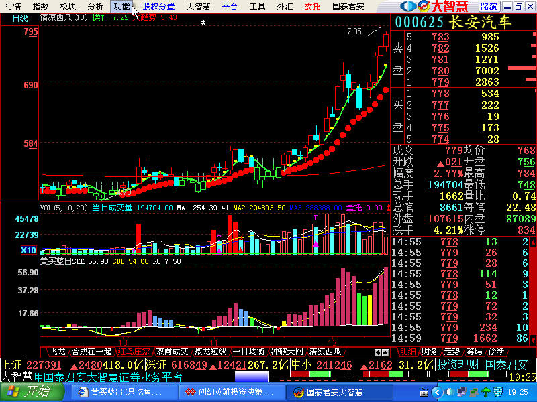
Task: Click the 14:59 trade row with 1662
Action: (x=460, y=338)
